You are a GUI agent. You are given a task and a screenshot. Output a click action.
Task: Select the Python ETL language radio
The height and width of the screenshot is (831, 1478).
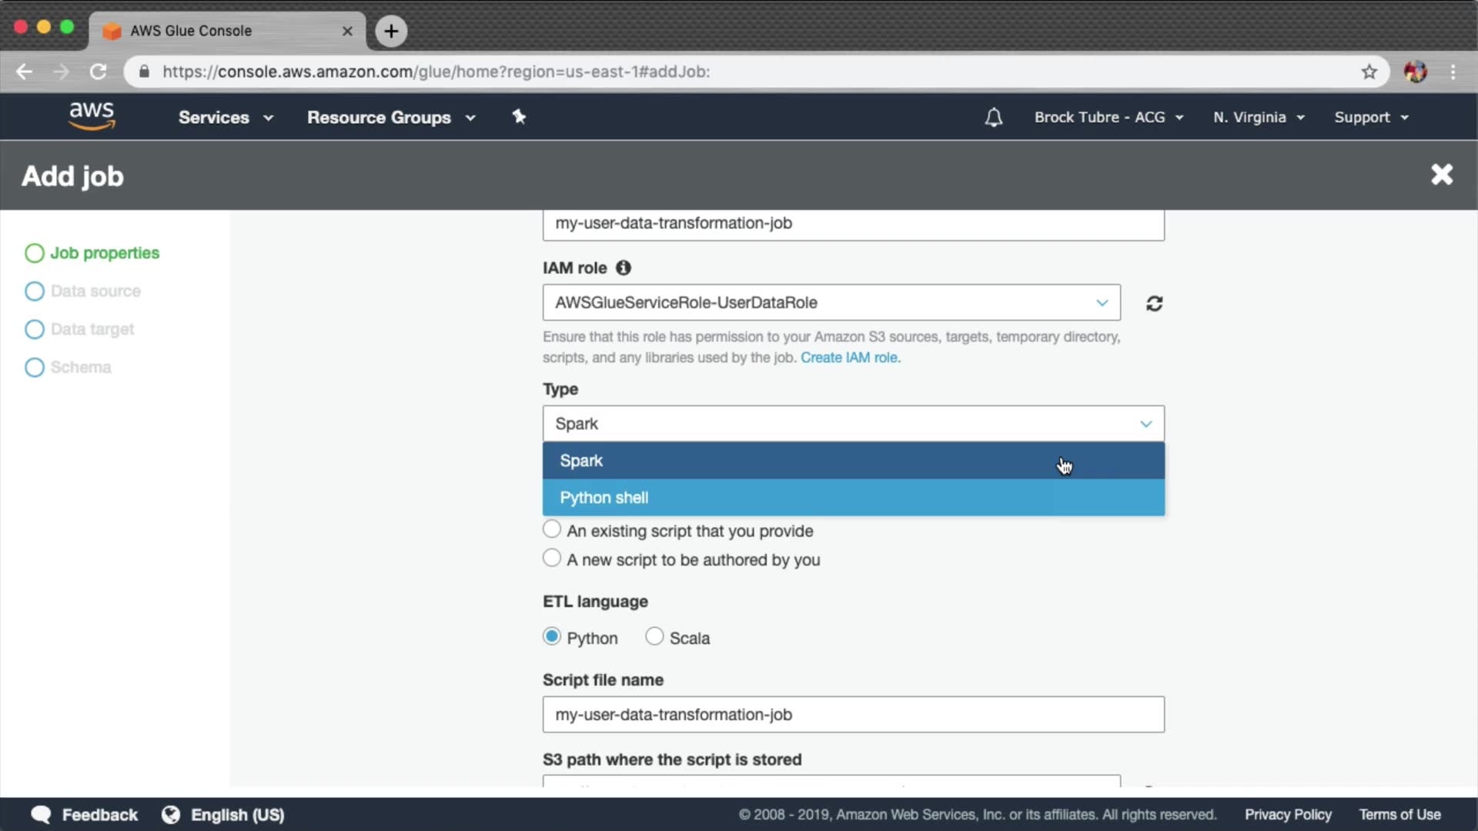click(552, 636)
